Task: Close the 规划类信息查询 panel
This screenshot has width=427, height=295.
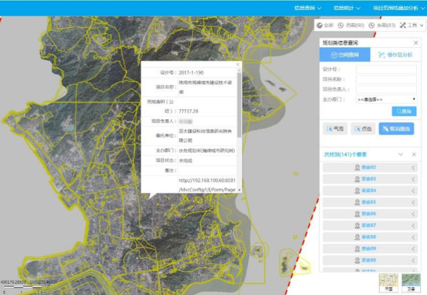Action: coord(416,43)
